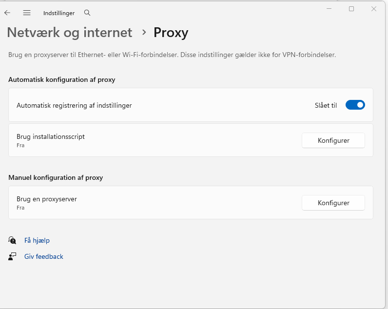
Task: Navigate to Netværk og internet breadcrumb
Action: 70,32
